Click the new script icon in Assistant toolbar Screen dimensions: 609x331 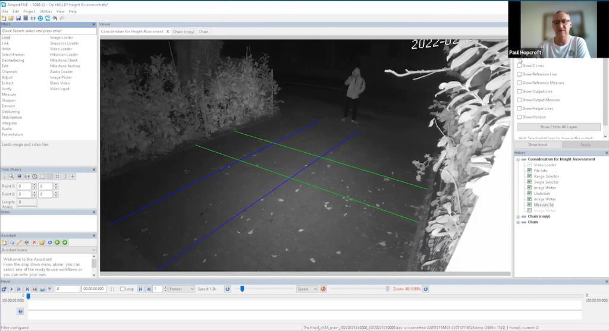coord(4,242)
